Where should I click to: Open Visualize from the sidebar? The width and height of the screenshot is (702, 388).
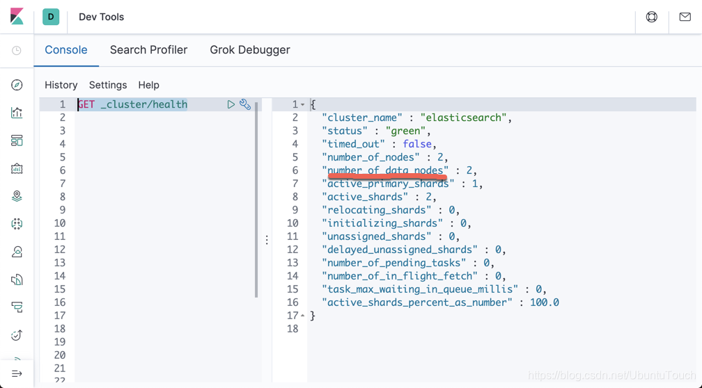point(17,113)
